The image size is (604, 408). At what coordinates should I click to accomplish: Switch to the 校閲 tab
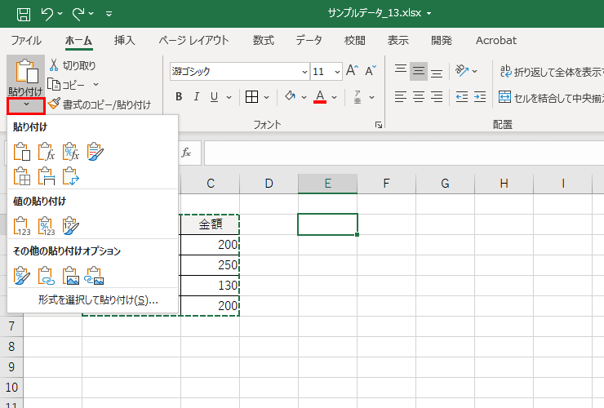[x=355, y=41]
